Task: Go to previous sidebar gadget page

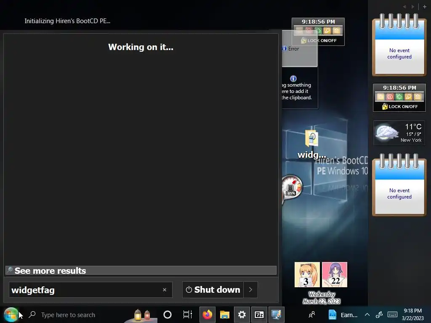Action: click(404, 7)
